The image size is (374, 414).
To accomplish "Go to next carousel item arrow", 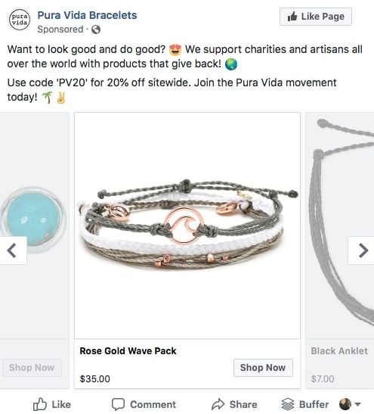I will [x=363, y=251].
